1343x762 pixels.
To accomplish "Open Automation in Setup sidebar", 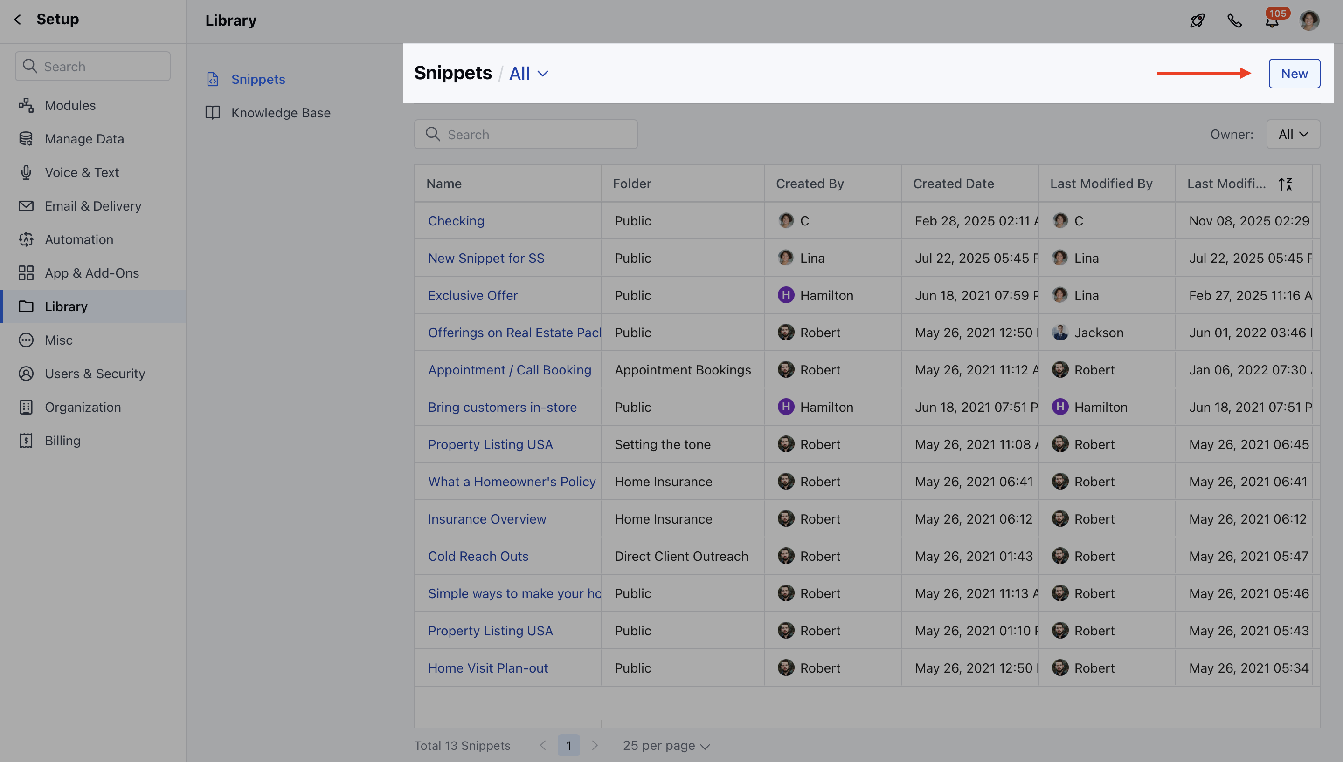I will coord(78,239).
